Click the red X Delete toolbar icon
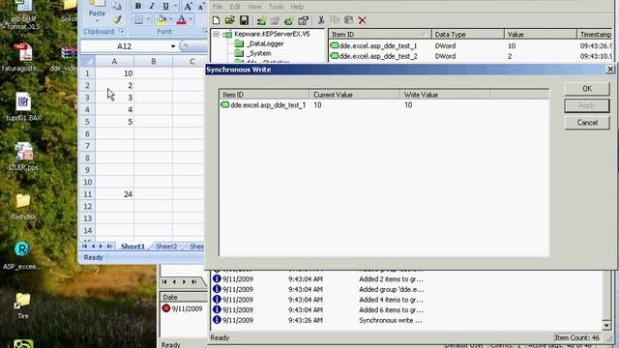 (x=363, y=20)
